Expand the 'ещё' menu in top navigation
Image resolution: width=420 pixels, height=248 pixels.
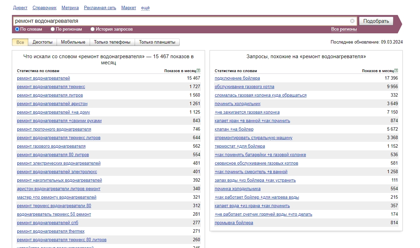[145, 8]
